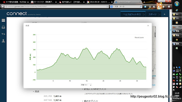This screenshot has height=102, width=182.
Task: Collapse the 高度 section expander
Action: tap(34, 92)
